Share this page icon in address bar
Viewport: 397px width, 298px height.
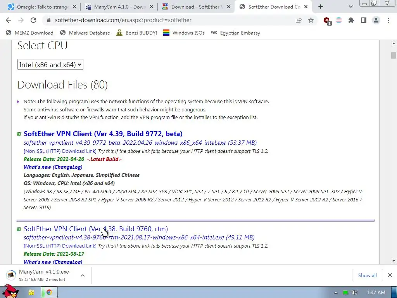(299, 20)
